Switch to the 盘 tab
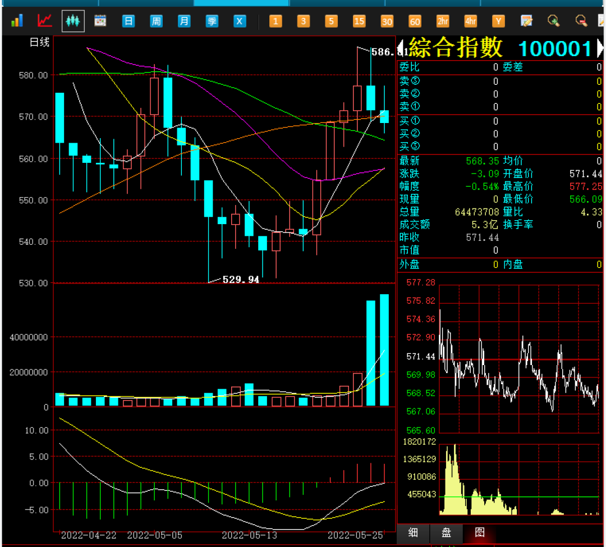The image size is (606, 547). 446,533
